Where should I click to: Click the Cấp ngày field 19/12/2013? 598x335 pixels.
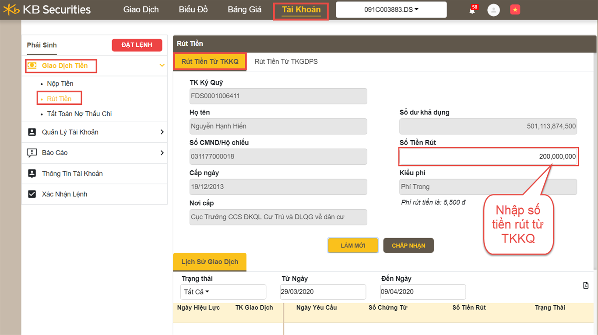point(278,187)
